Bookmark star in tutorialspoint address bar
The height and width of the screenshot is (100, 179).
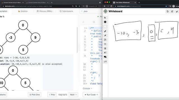point(166,6)
